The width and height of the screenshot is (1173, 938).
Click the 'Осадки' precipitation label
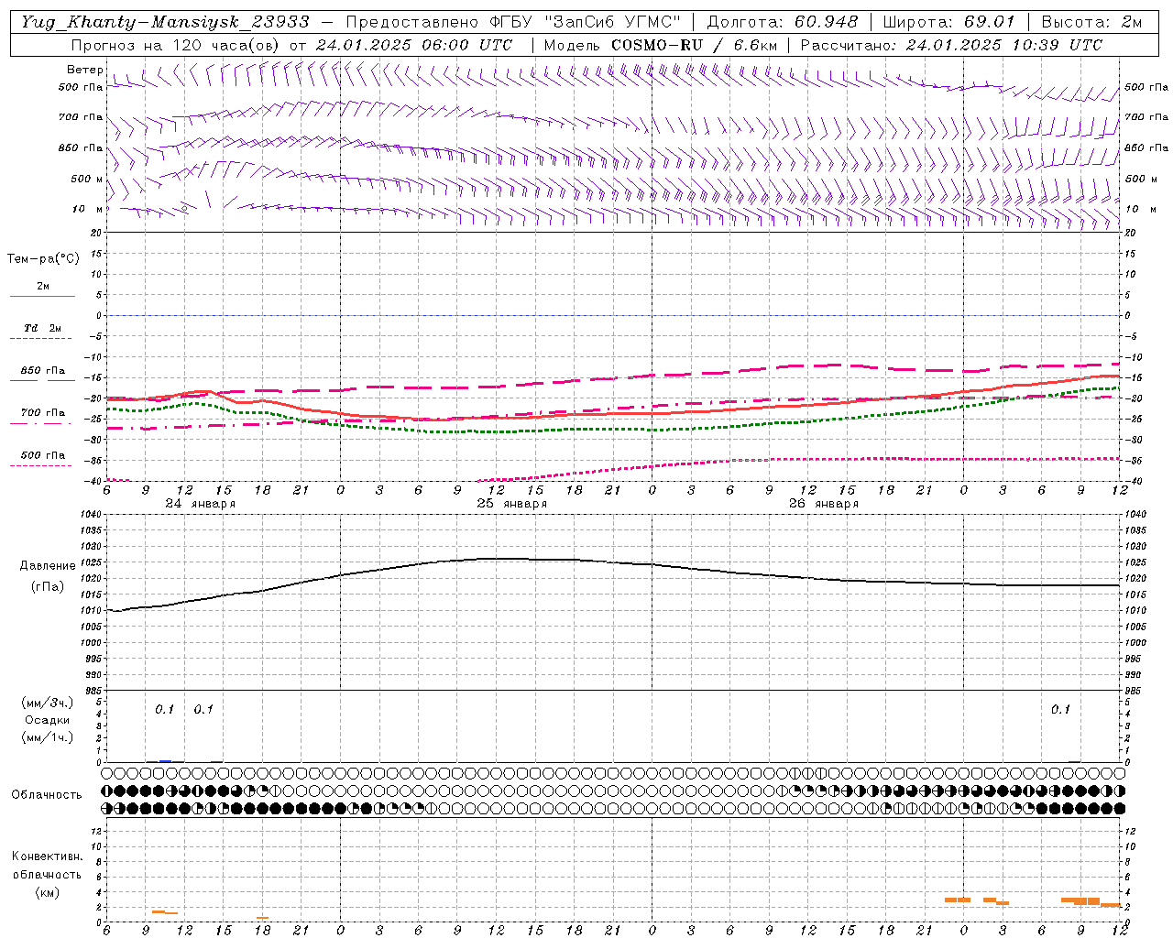48,720
